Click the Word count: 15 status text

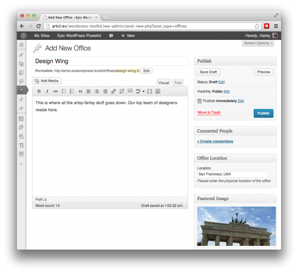[x=48, y=206]
